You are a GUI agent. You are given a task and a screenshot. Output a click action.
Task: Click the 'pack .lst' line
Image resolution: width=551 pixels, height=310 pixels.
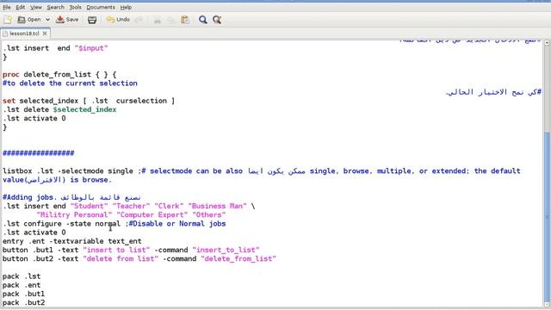[x=22, y=276]
